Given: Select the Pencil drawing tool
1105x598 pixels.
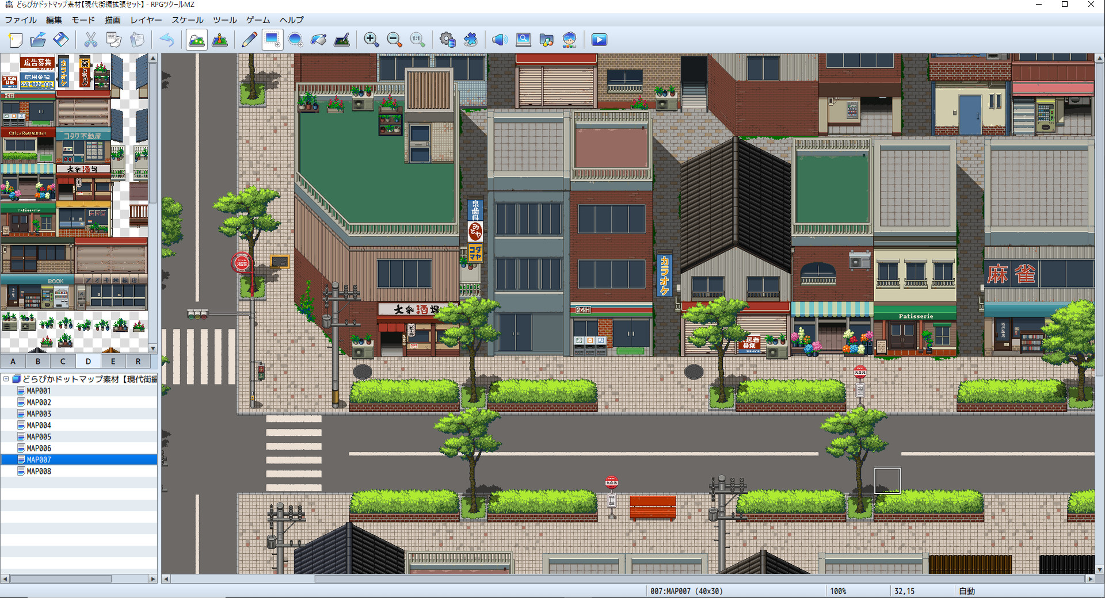Looking at the screenshot, I should [249, 40].
